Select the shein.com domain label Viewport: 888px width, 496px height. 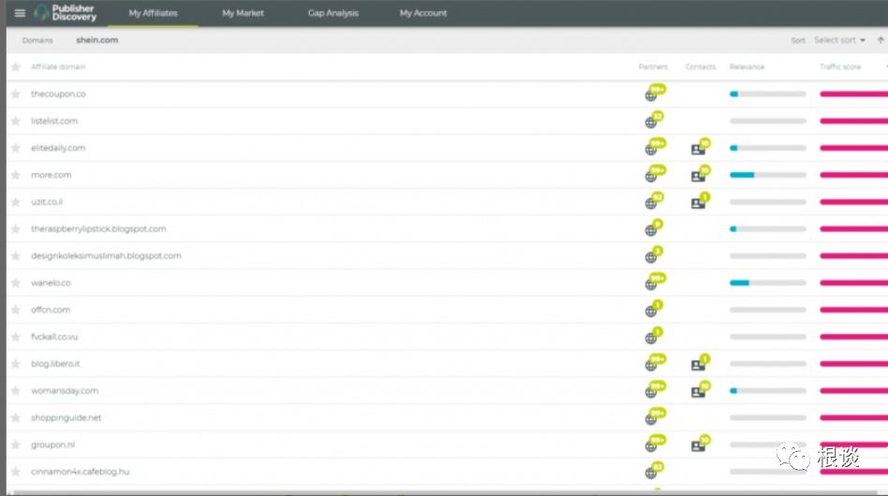pos(97,40)
